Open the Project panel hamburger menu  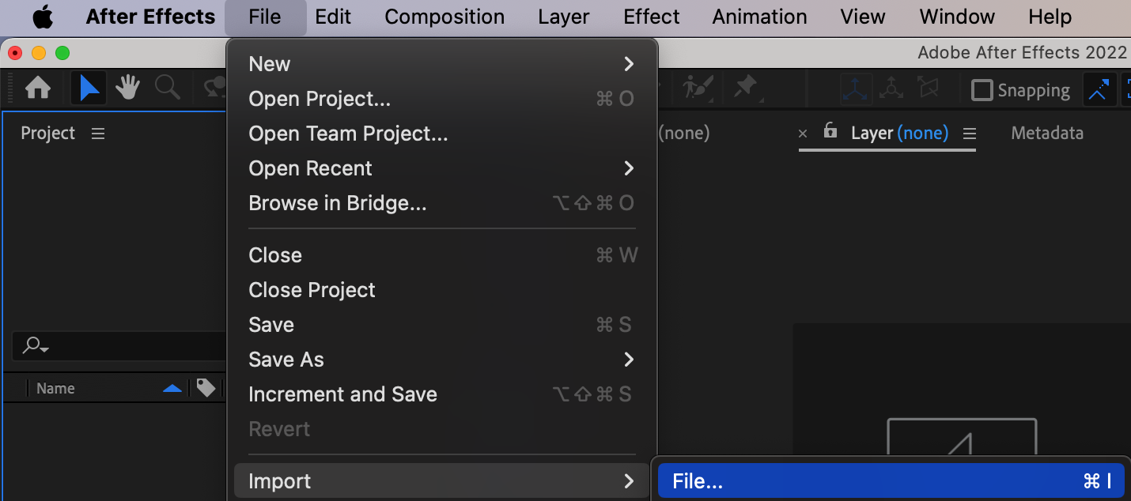tap(98, 134)
